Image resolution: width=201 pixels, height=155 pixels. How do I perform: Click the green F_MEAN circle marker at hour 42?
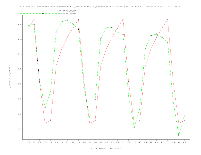click(x=106, y=27)
